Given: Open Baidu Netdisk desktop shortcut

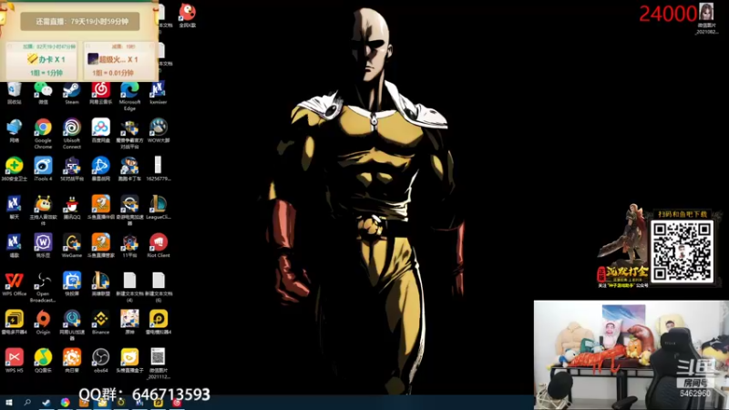Looking at the screenshot, I should tap(101, 130).
